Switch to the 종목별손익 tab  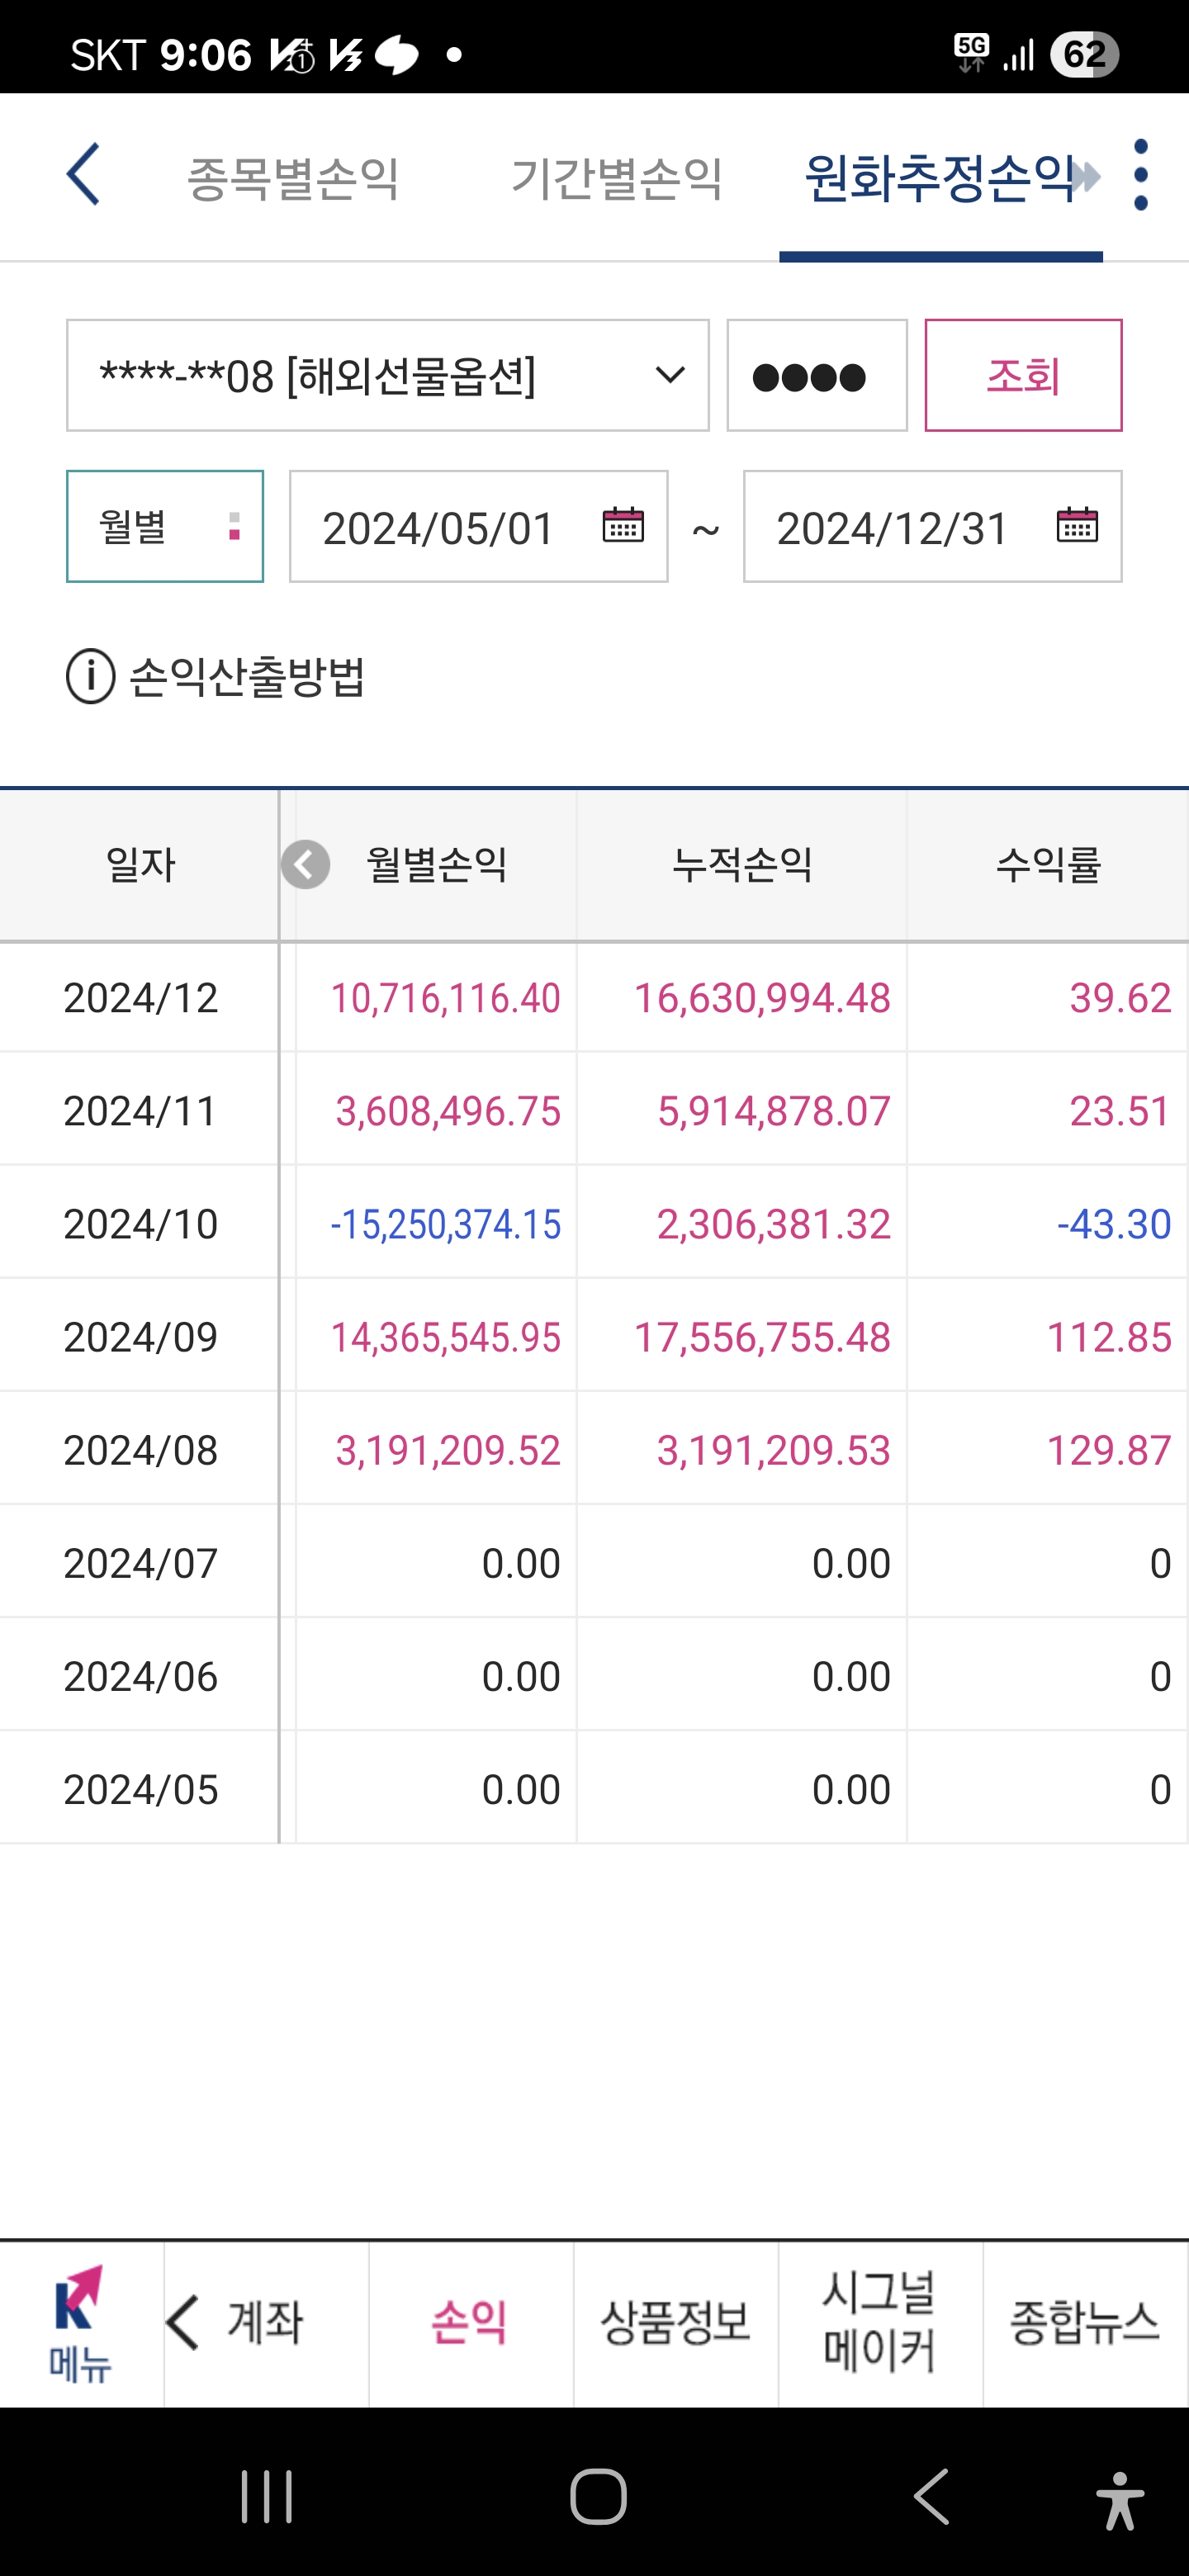coord(293,178)
